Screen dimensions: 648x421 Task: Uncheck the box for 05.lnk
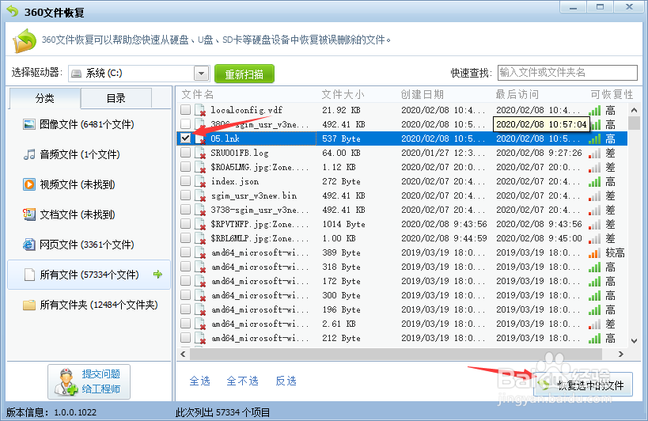186,138
